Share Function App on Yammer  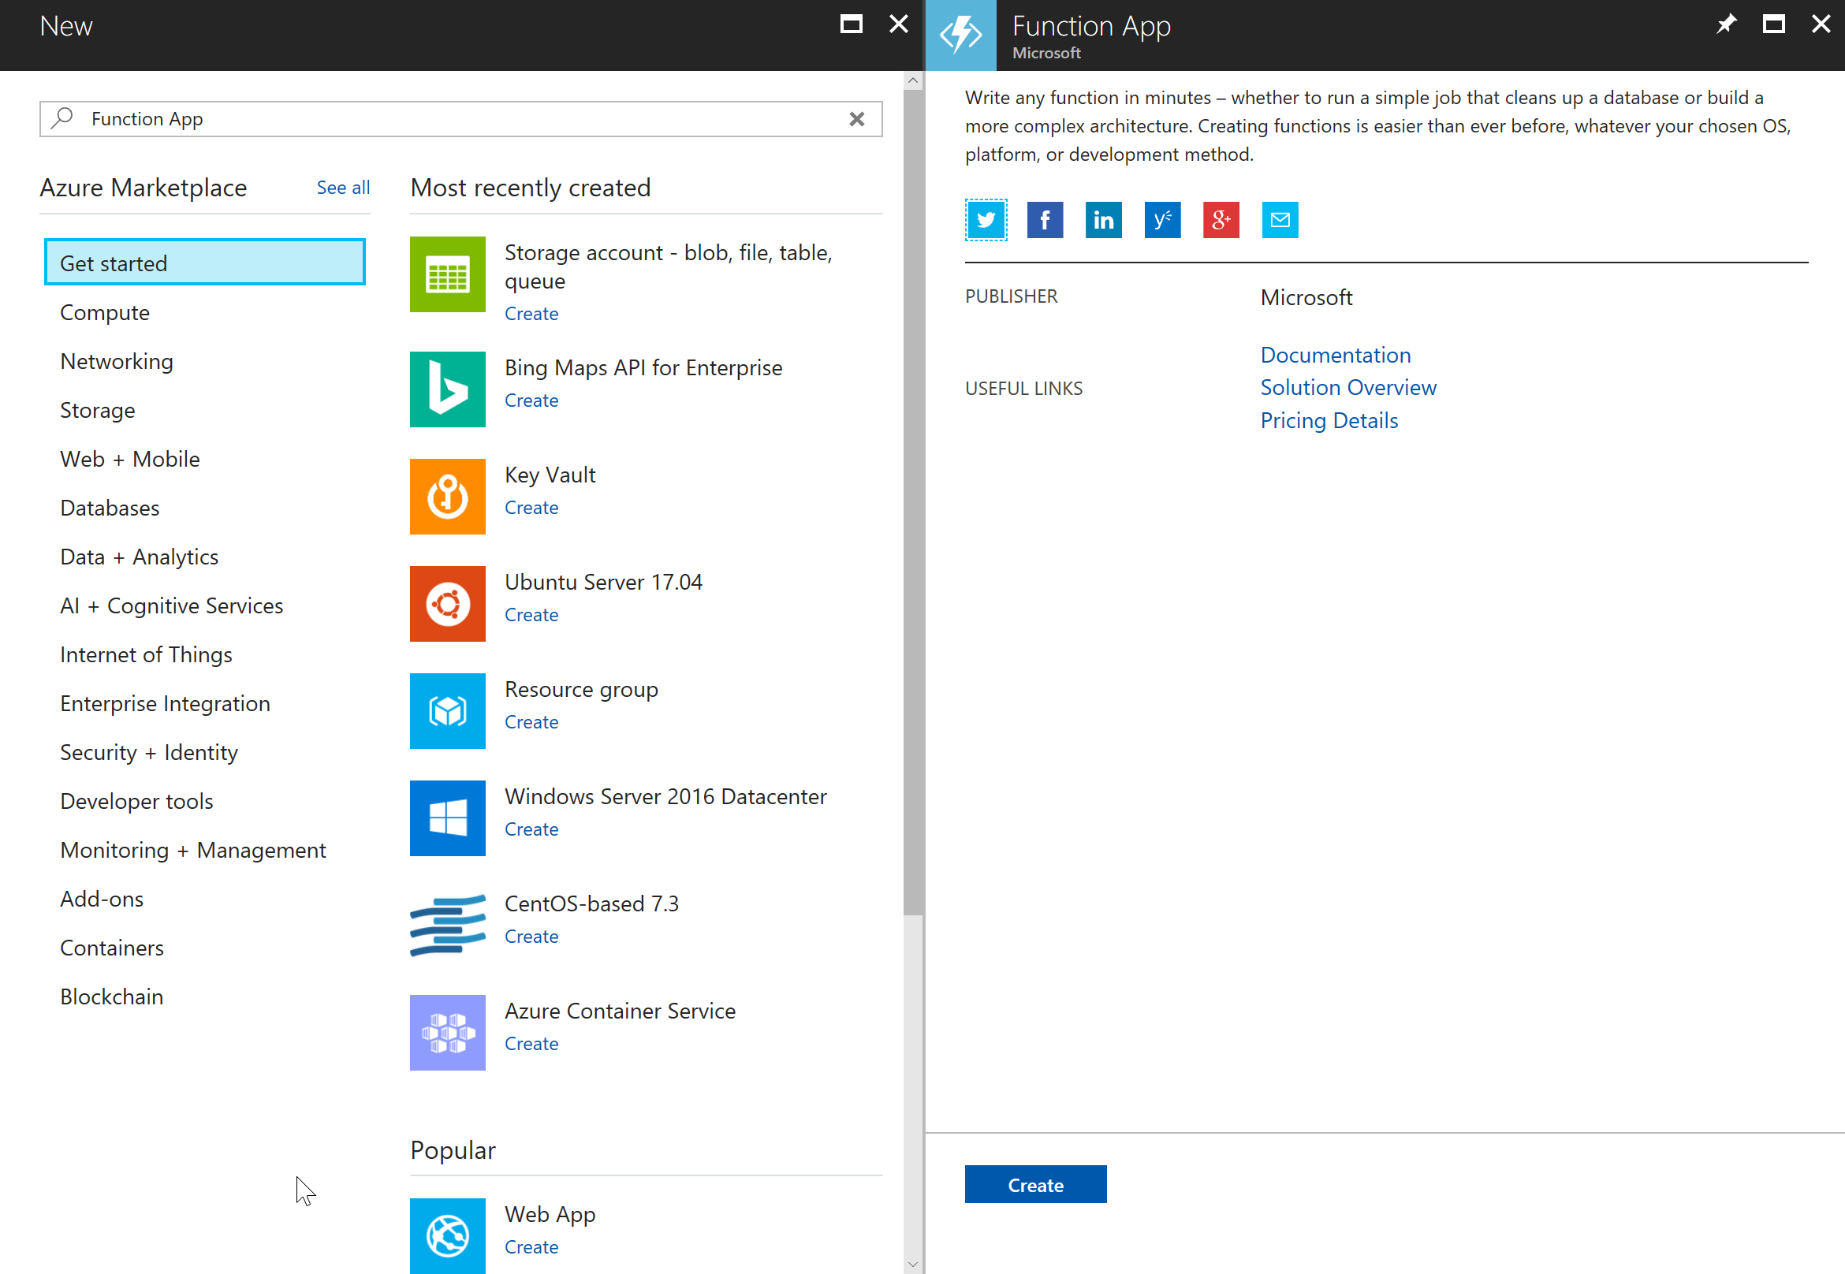(x=1162, y=220)
